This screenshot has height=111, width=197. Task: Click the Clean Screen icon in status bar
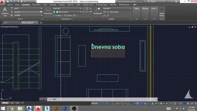point(192,104)
